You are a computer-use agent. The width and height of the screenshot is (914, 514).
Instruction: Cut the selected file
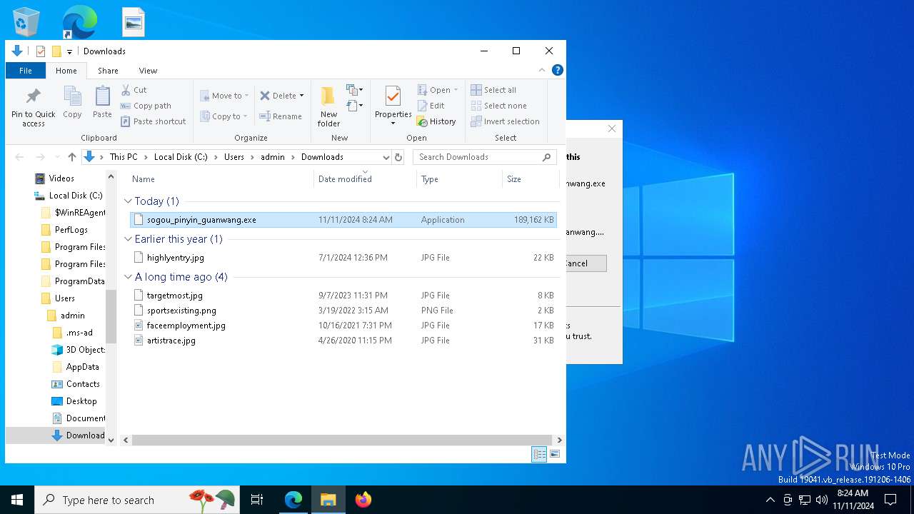coord(134,90)
